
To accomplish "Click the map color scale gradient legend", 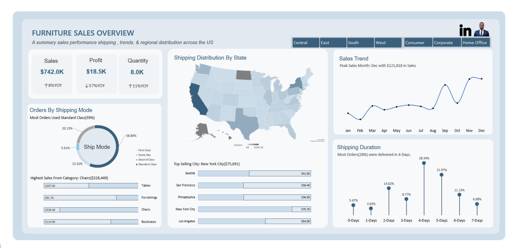I will (x=253, y=145).
